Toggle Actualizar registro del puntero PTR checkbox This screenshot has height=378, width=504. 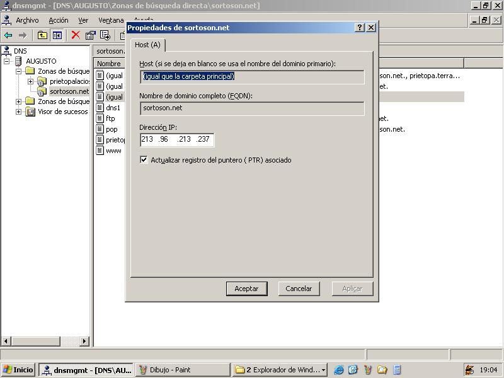[144, 159]
